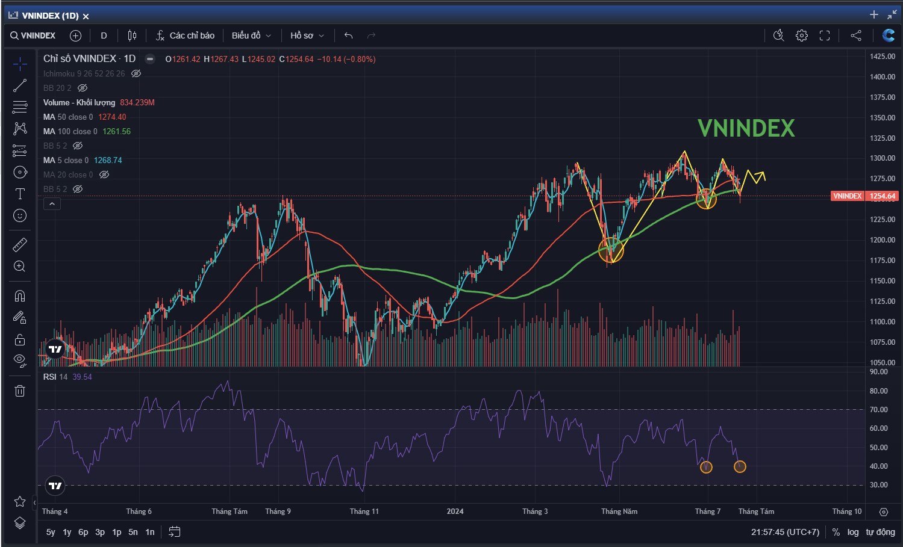The width and height of the screenshot is (903, 547).
Task: Select the ruler measure tool
Action: 20,244
